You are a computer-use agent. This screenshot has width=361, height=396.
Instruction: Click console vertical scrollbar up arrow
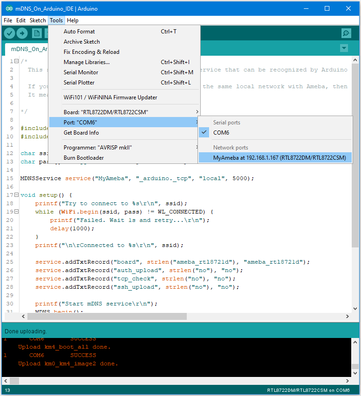[x=355, y=342]
